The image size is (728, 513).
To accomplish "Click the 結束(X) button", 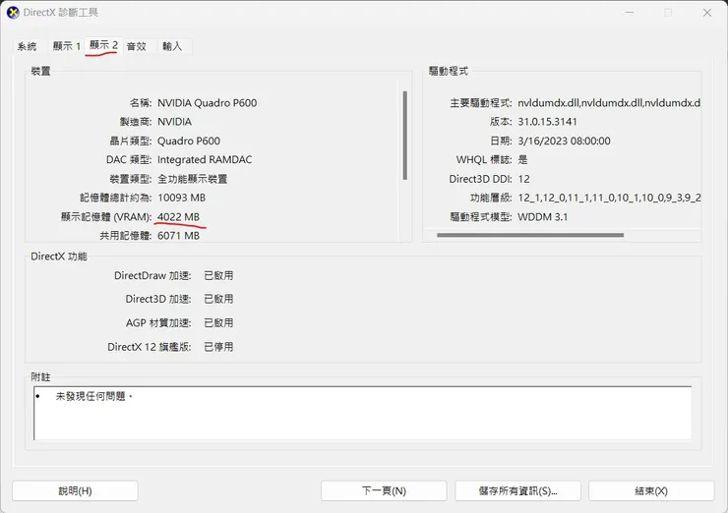I will 651,490.
